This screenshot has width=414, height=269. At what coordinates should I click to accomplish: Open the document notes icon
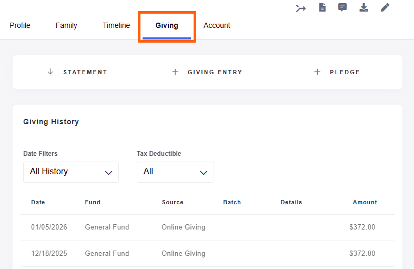[x=322, y=7]
